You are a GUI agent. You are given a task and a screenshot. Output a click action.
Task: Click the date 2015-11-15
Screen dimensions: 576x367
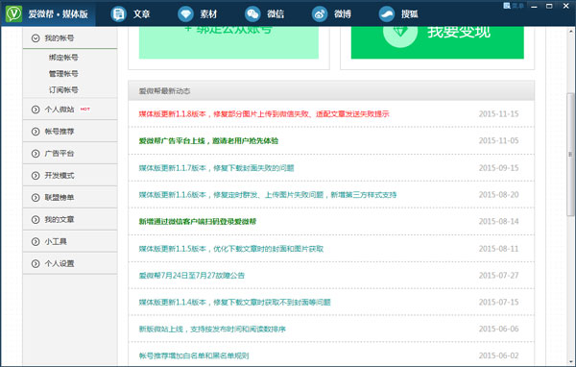point(498,114)
